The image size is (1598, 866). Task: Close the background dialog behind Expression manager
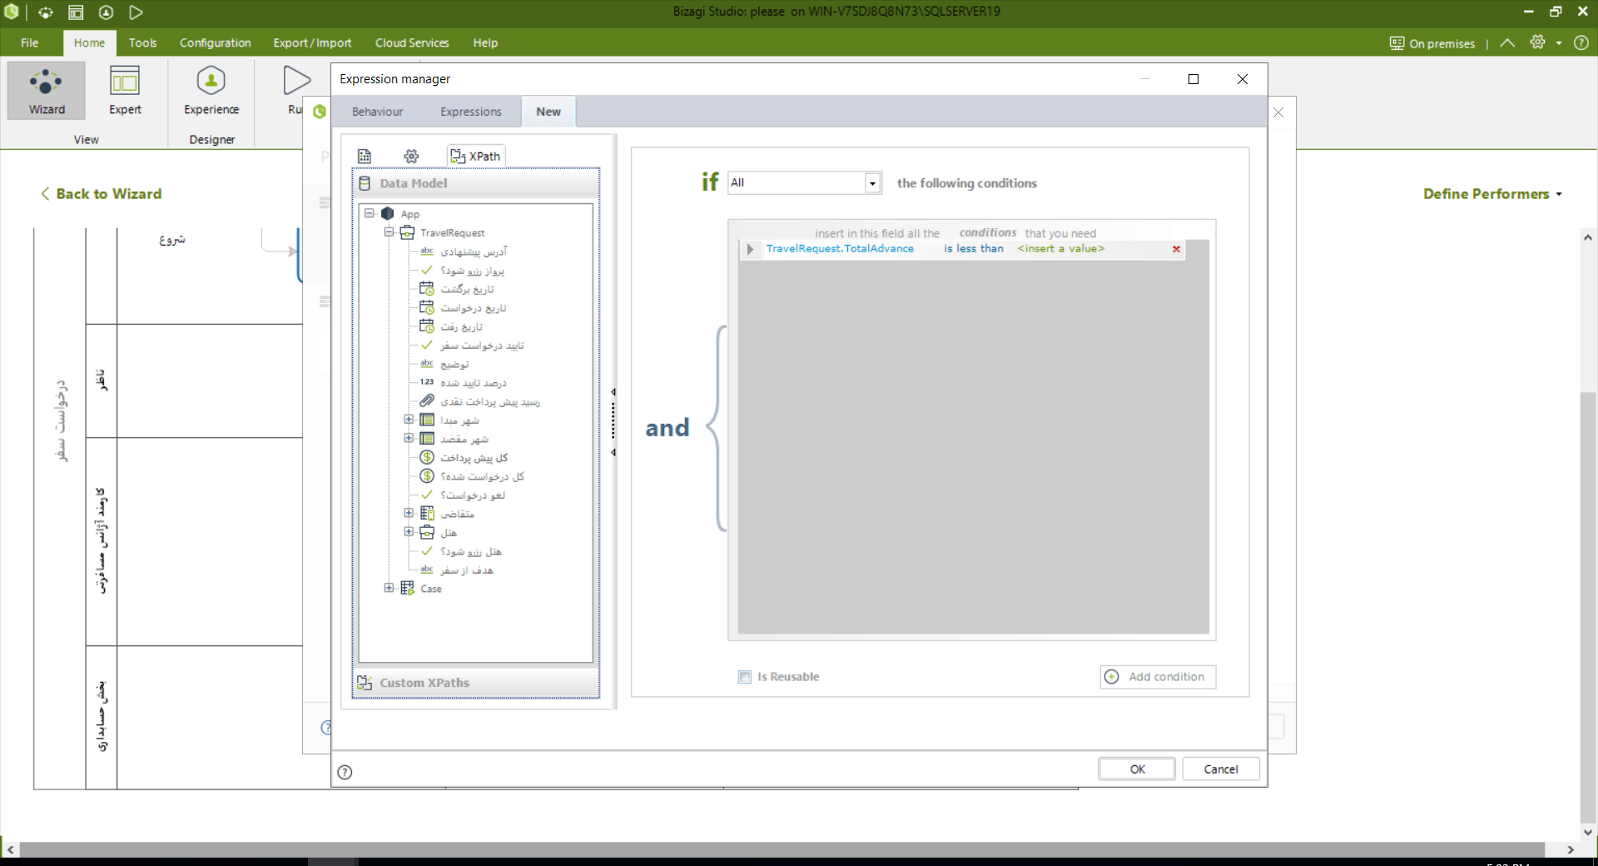[x=1278, y=112]
